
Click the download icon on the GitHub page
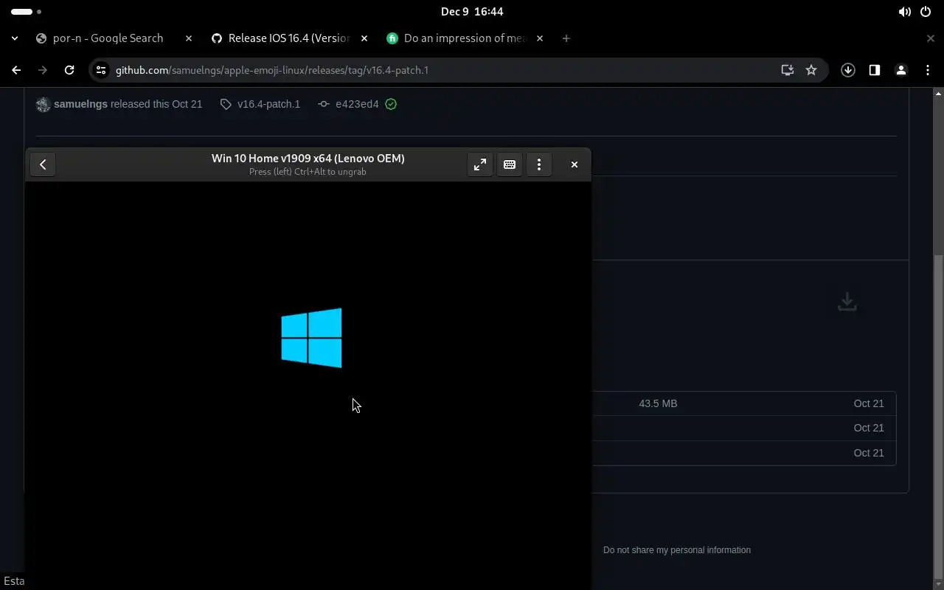pyautogui.click(x=847, y=302)
